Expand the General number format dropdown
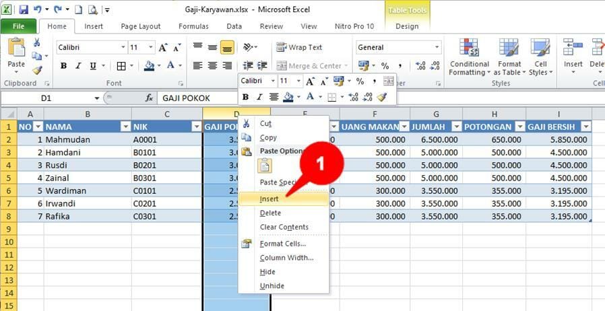The width and height of the screenshot is (605, 311). click(x=437, y=48)
